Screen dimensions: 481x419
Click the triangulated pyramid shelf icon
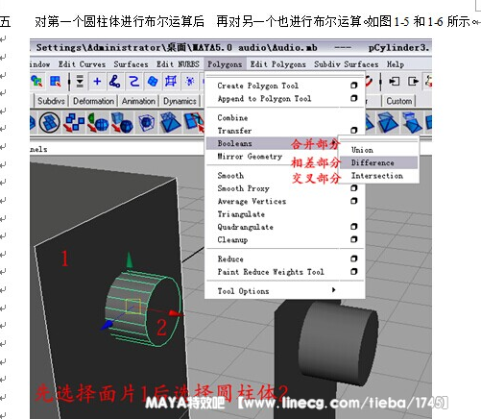pyautogui.click(x=170, y=122)
